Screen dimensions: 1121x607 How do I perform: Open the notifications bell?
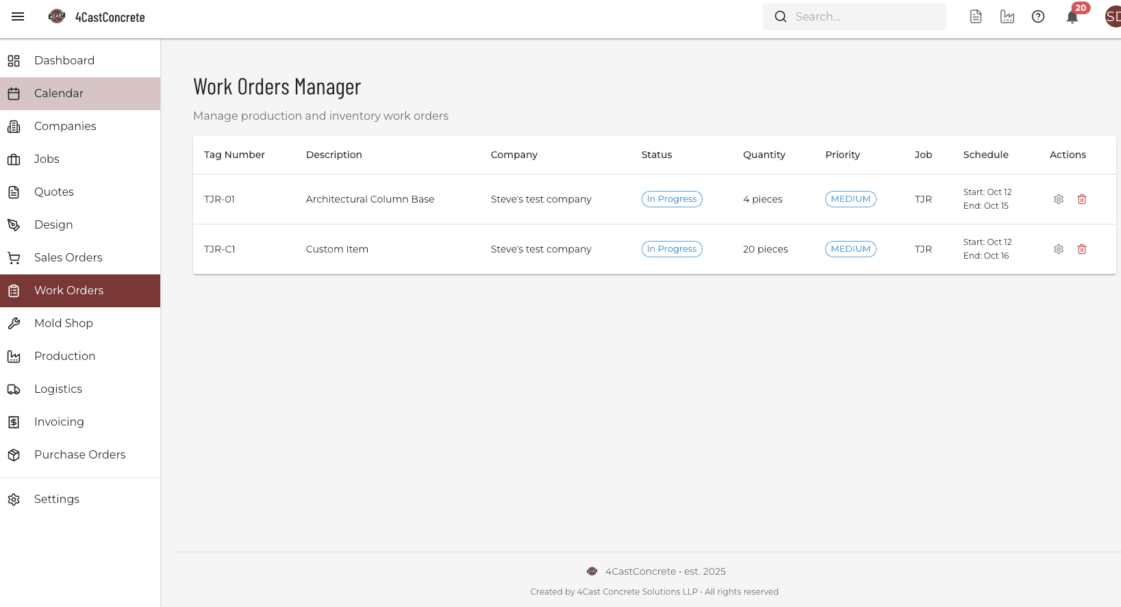(x=1072, y=17)
